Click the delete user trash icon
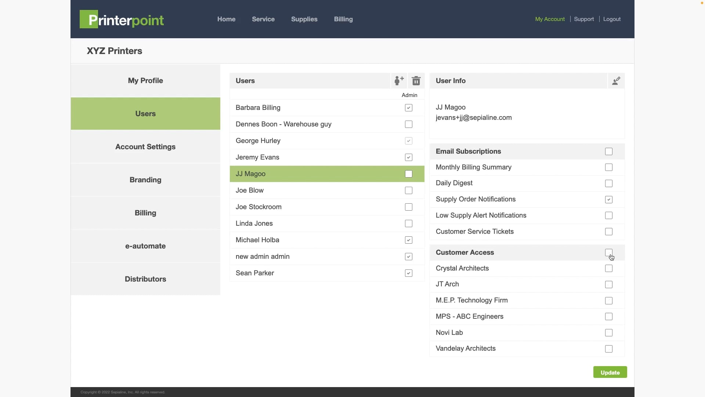 (x=416, y=81)
